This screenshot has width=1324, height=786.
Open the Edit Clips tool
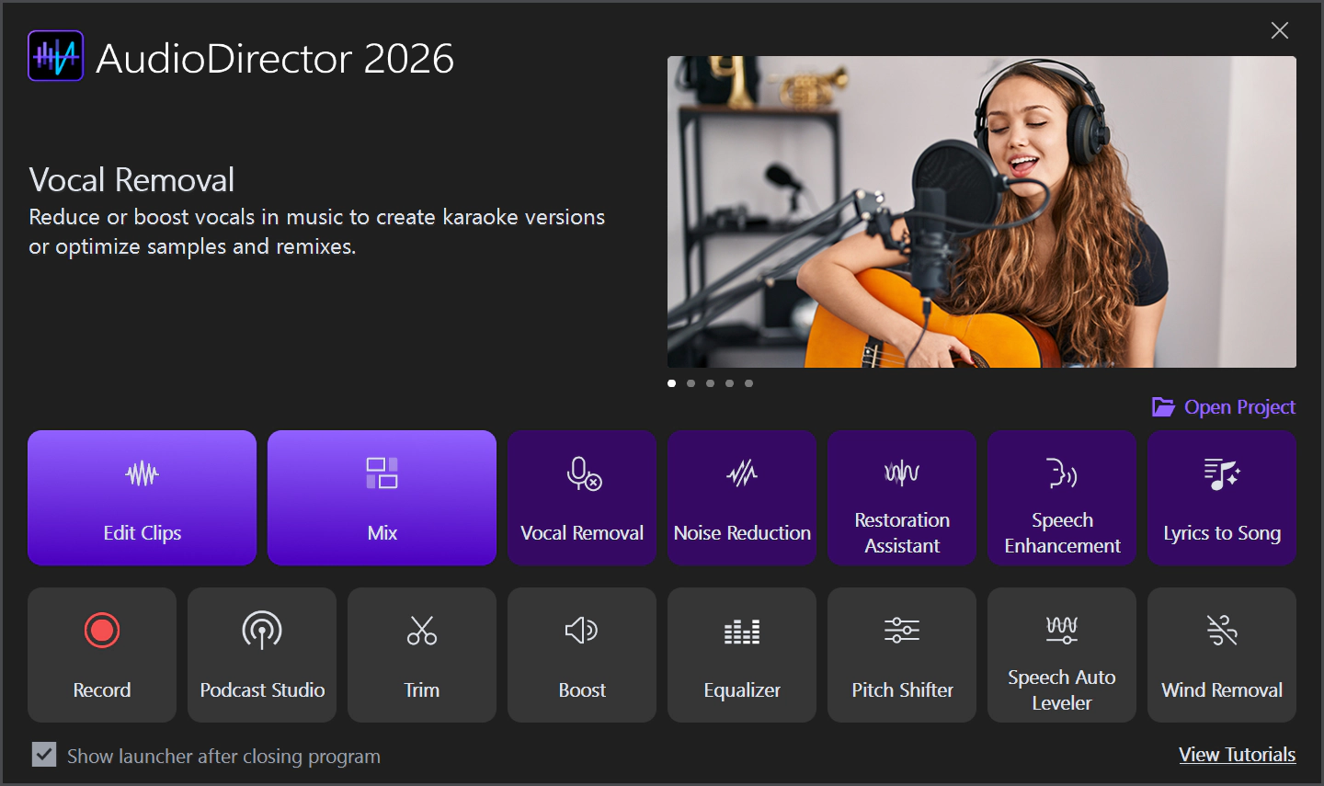point(142,497)
